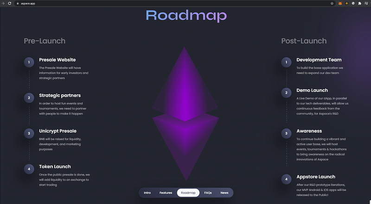Select the Presale Website title
Image resolution: width=371 pixels, height=204 pixels.
pos(57,60)
